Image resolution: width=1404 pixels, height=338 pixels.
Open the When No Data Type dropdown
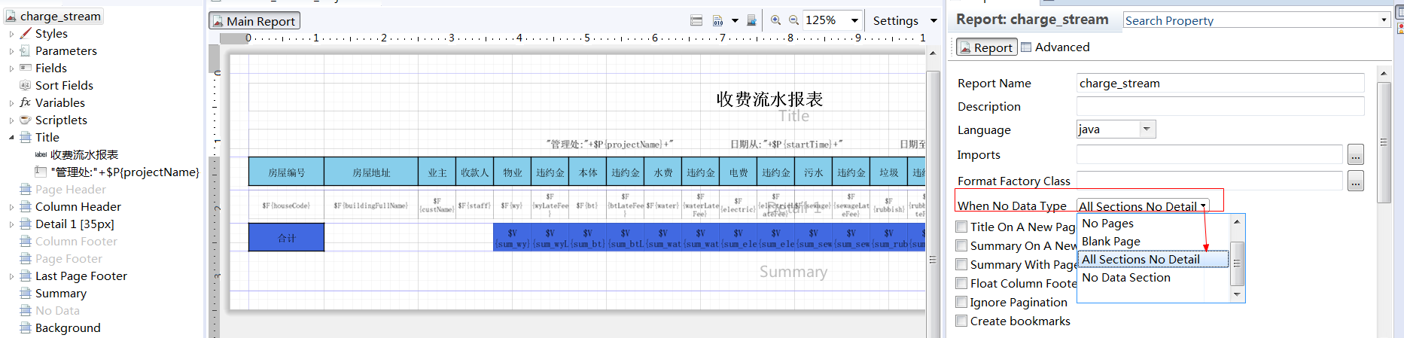(x=1143, y=206)
